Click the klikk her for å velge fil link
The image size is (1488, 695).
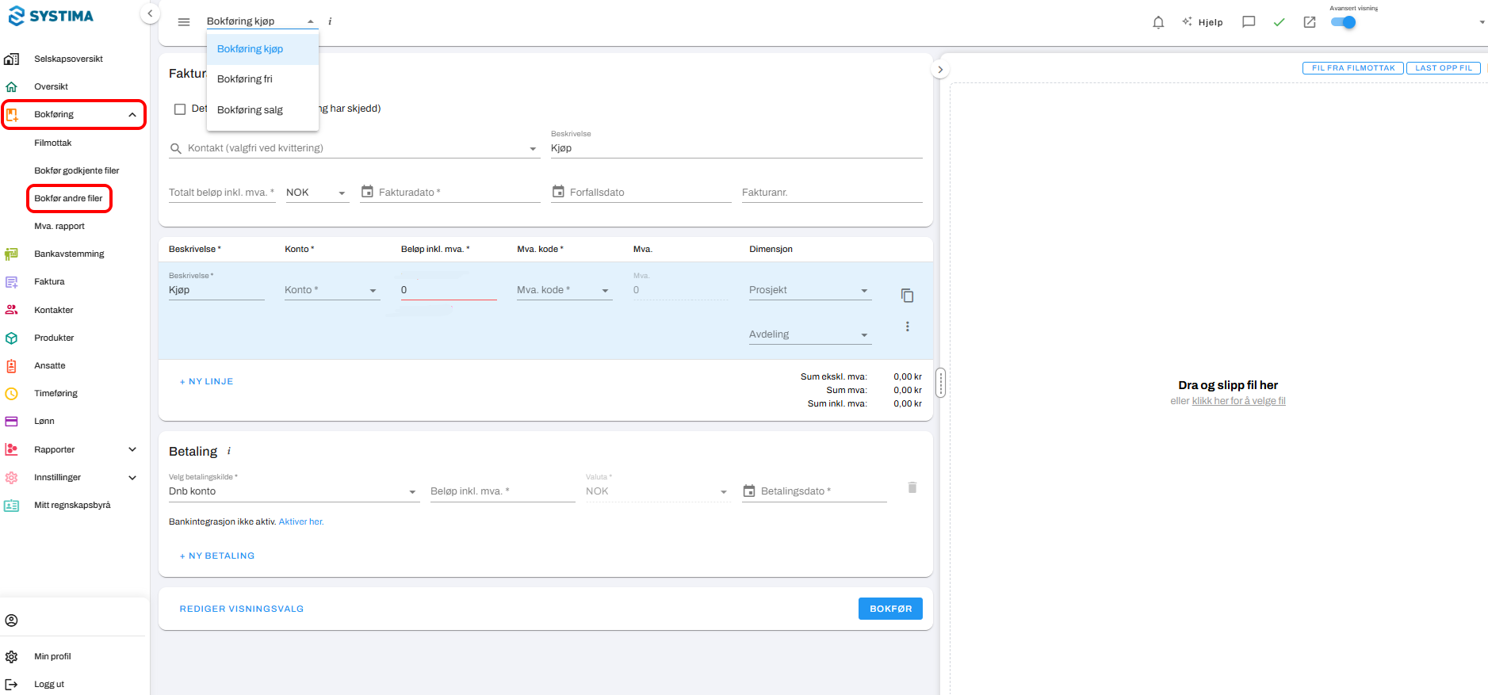point(1238,401)
